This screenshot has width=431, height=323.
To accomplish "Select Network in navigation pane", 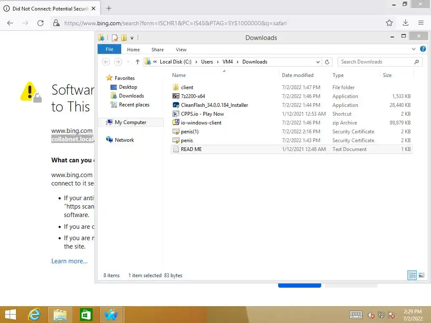I will click(x=124, y=140).
